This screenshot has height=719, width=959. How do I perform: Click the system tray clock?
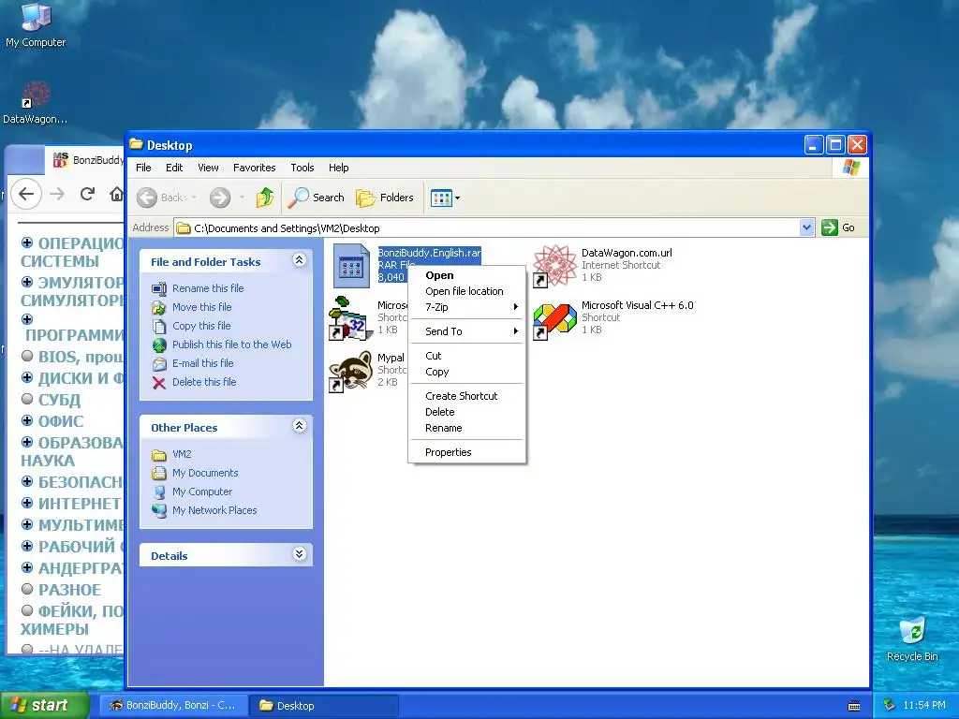point(924,706)
